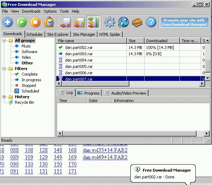Click the blue question mark icon
Viewport: 212px width, 185px height.
(x=151, y=22)
